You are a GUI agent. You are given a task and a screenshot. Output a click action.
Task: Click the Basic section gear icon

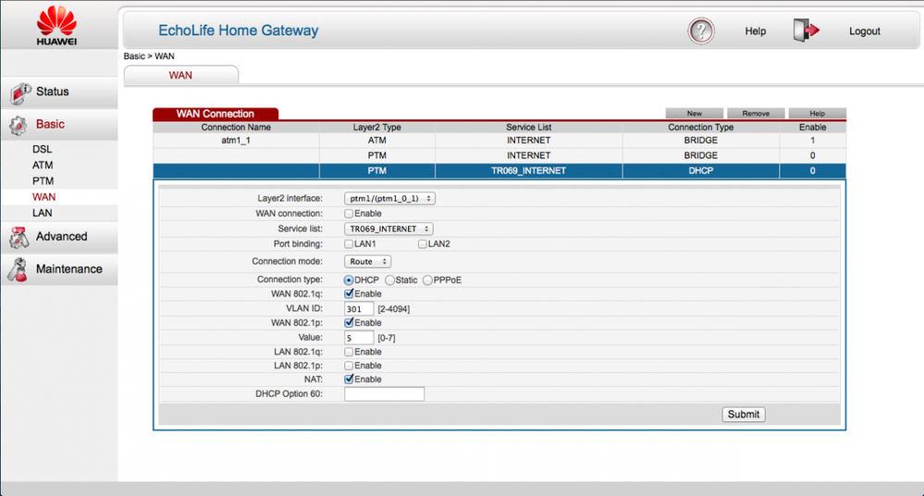click(x=19, y=125)
